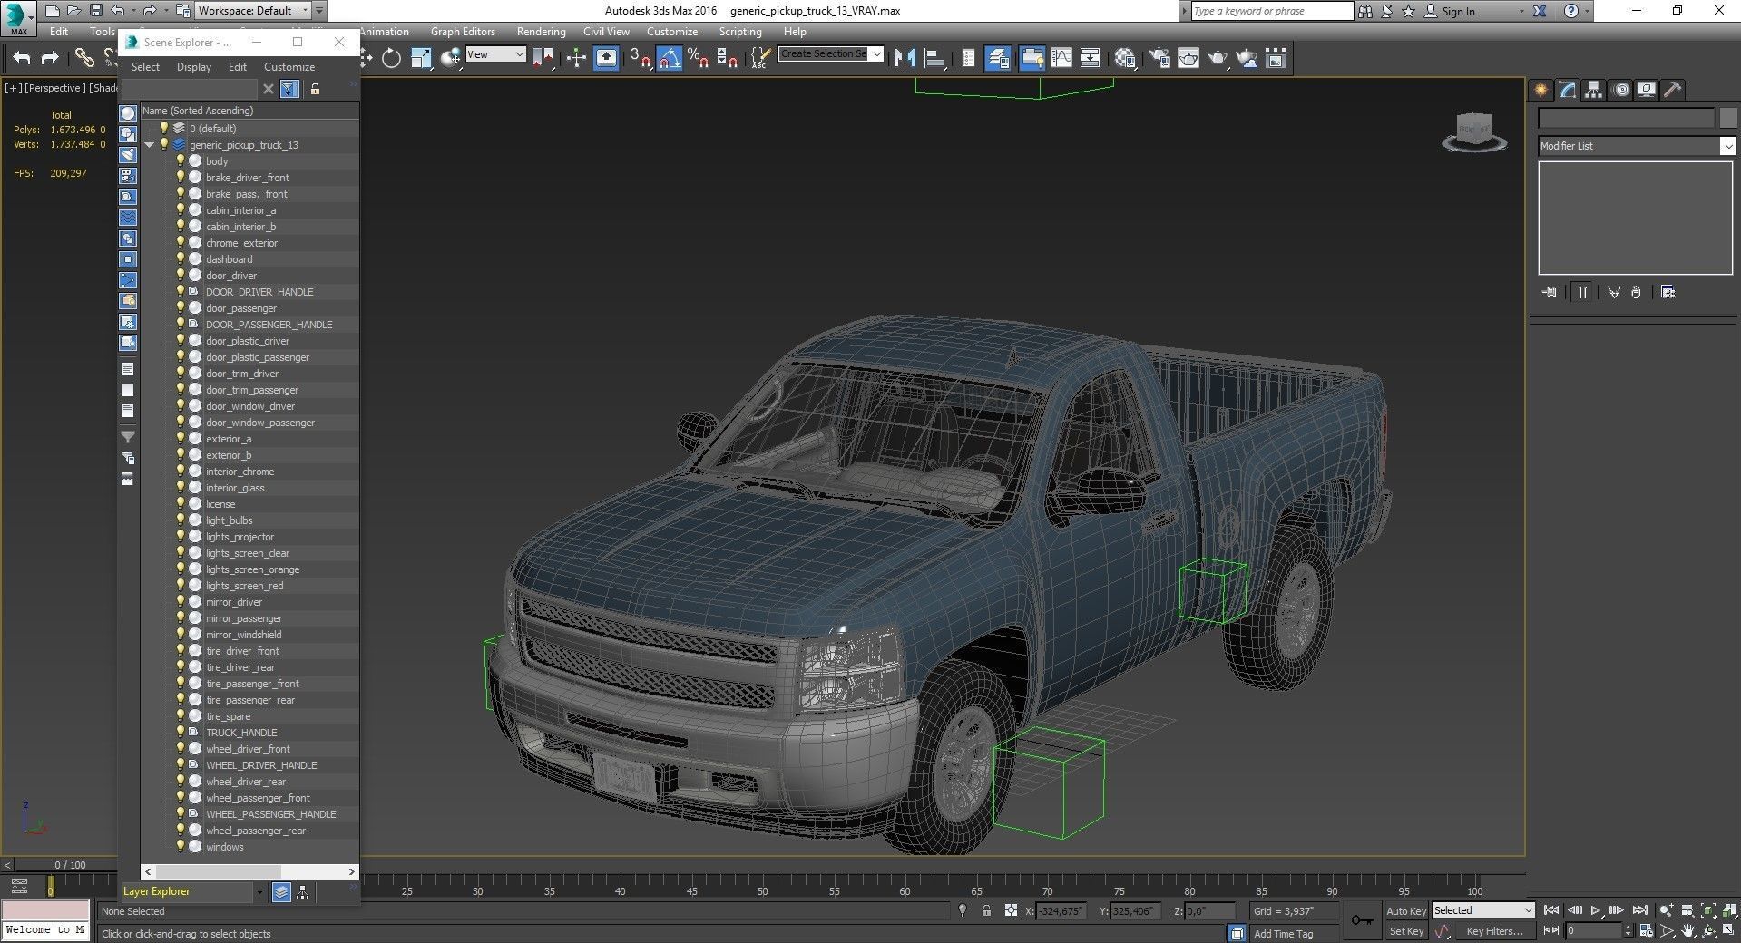Click the Zoom Extents All icon
Viewport: 1741px width, 943px height.
[x=1730, y=910]
